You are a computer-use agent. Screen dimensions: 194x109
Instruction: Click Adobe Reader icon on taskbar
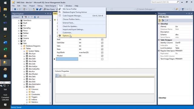(5, 29)
